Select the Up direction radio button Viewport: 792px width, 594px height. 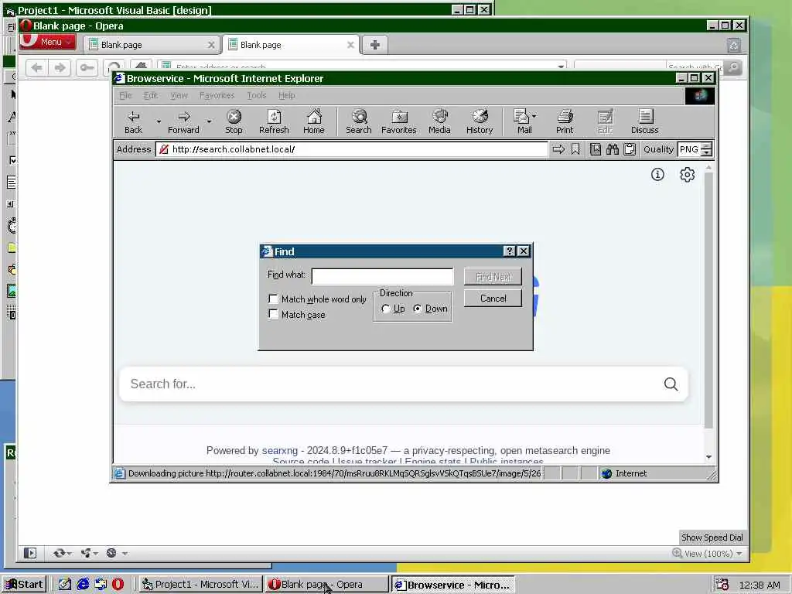point(386,308)
